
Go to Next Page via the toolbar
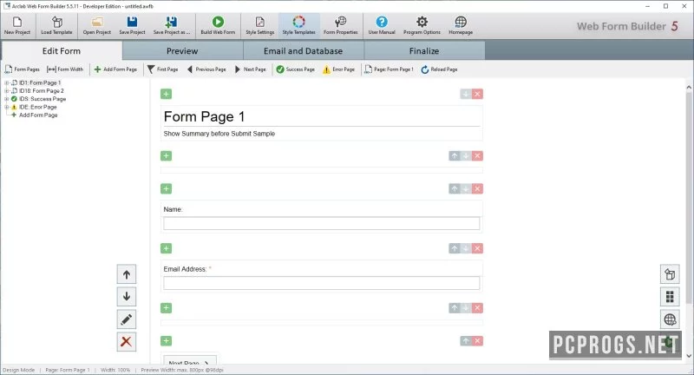point(251,69)
